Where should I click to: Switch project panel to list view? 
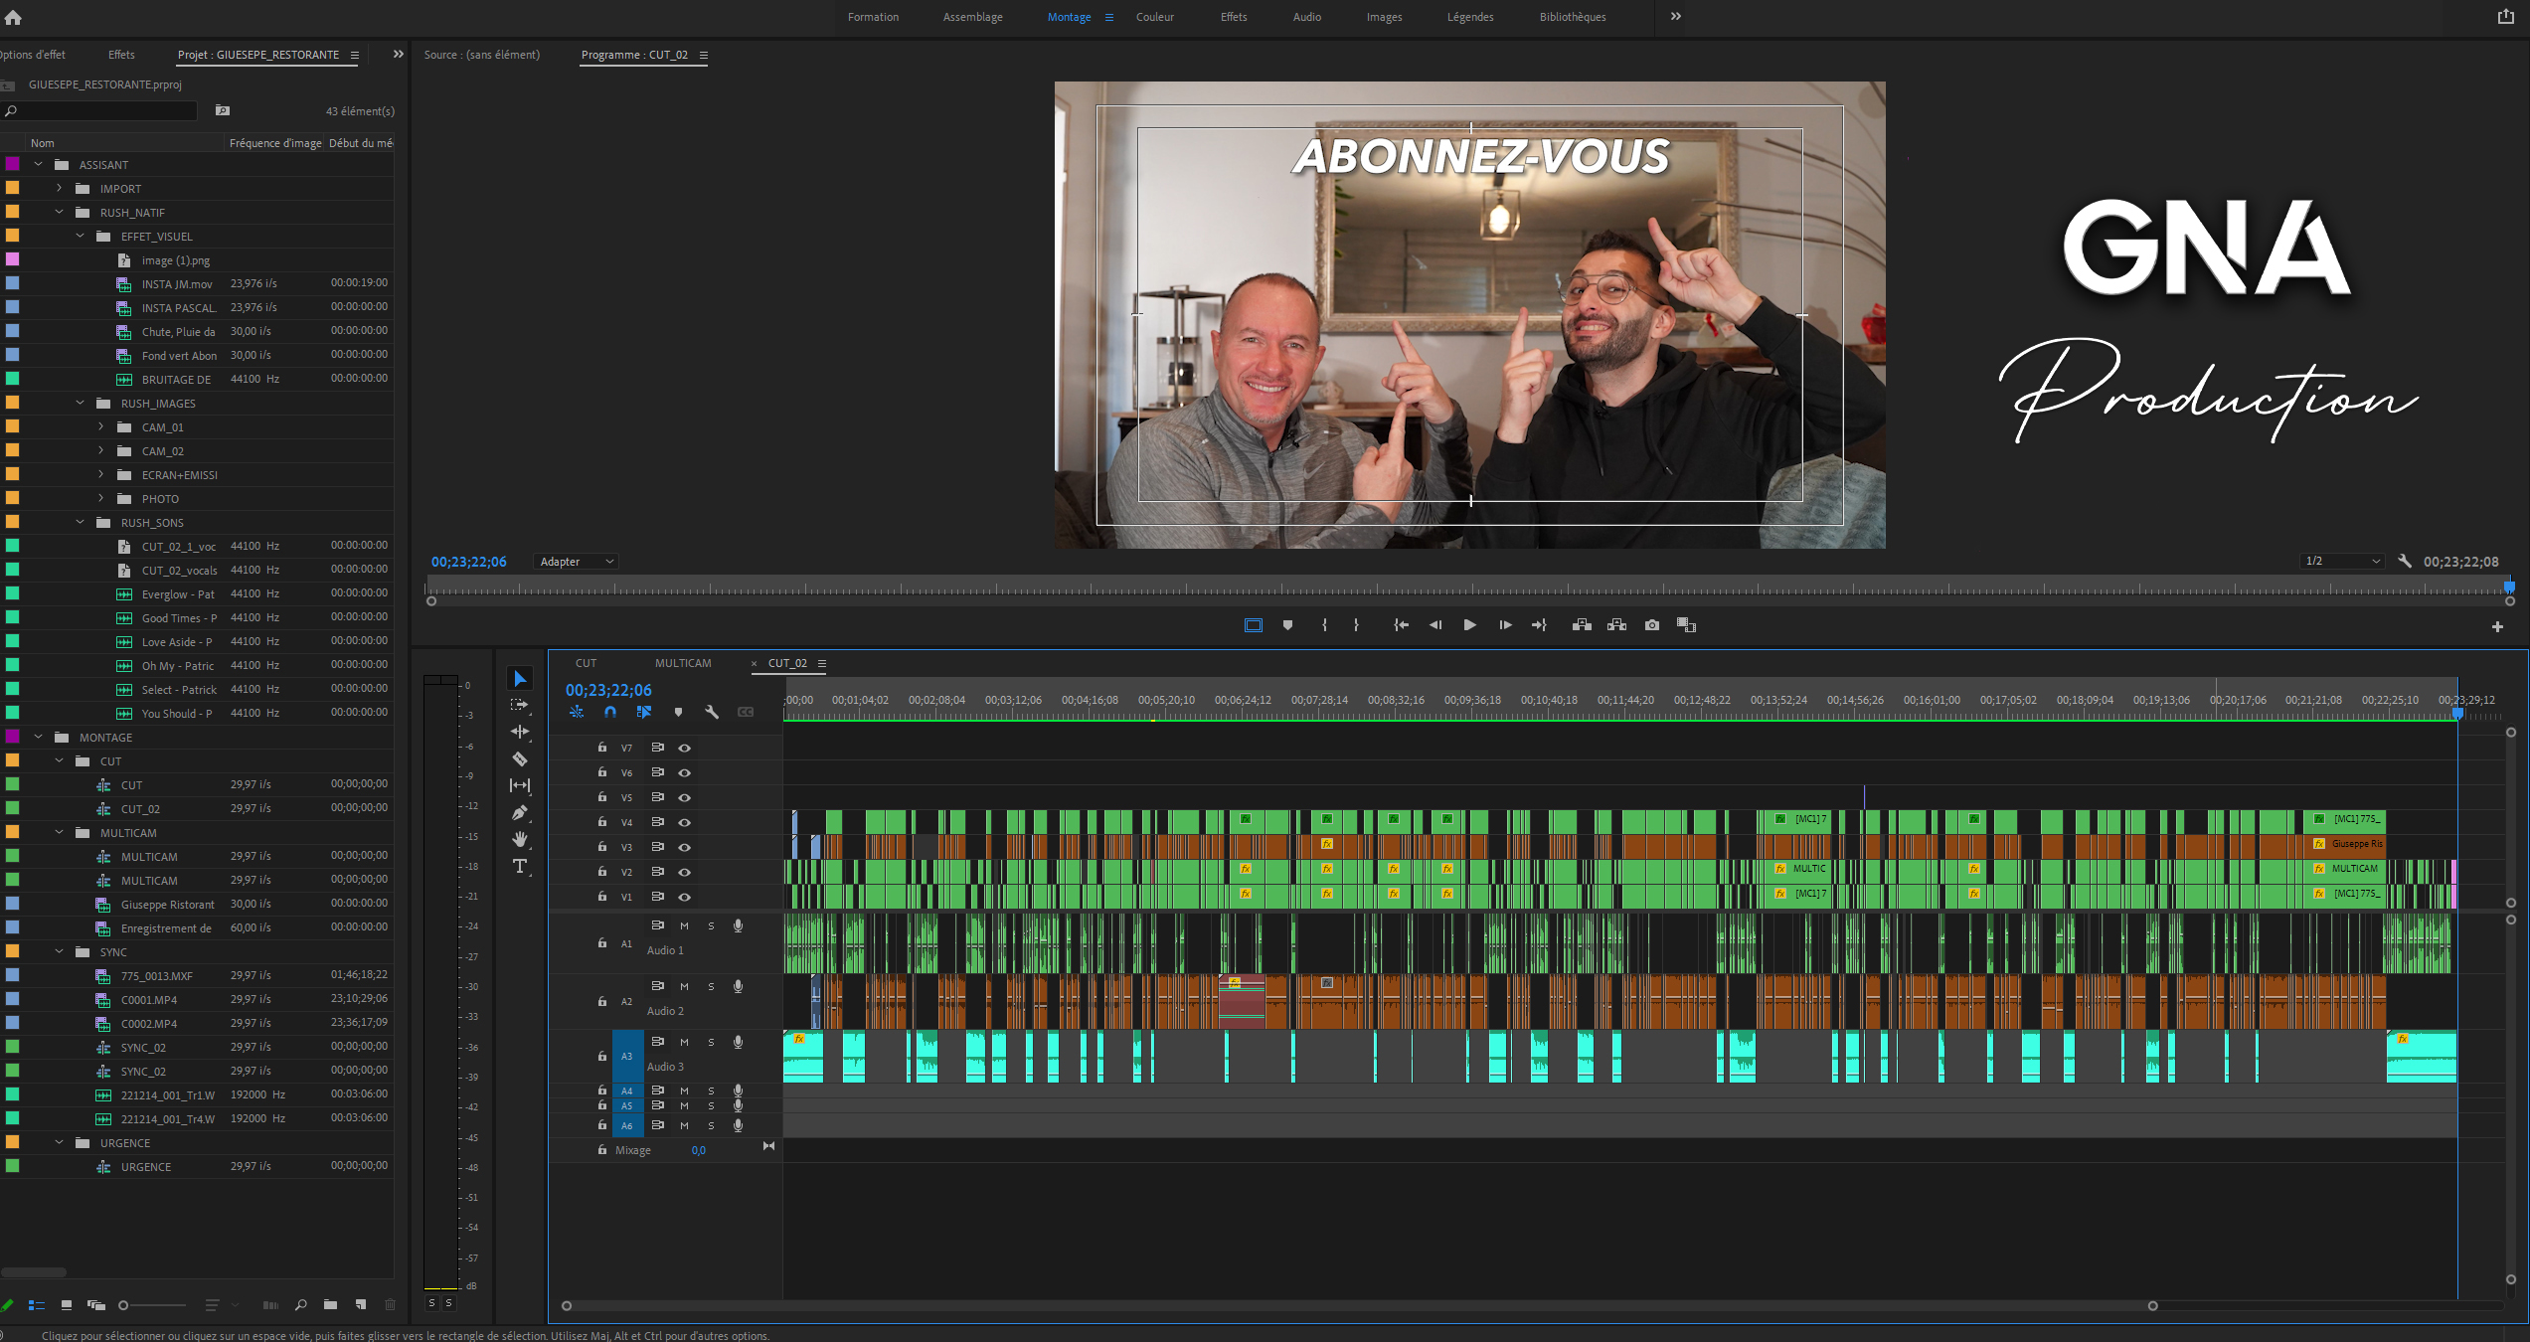(37, 1305)
